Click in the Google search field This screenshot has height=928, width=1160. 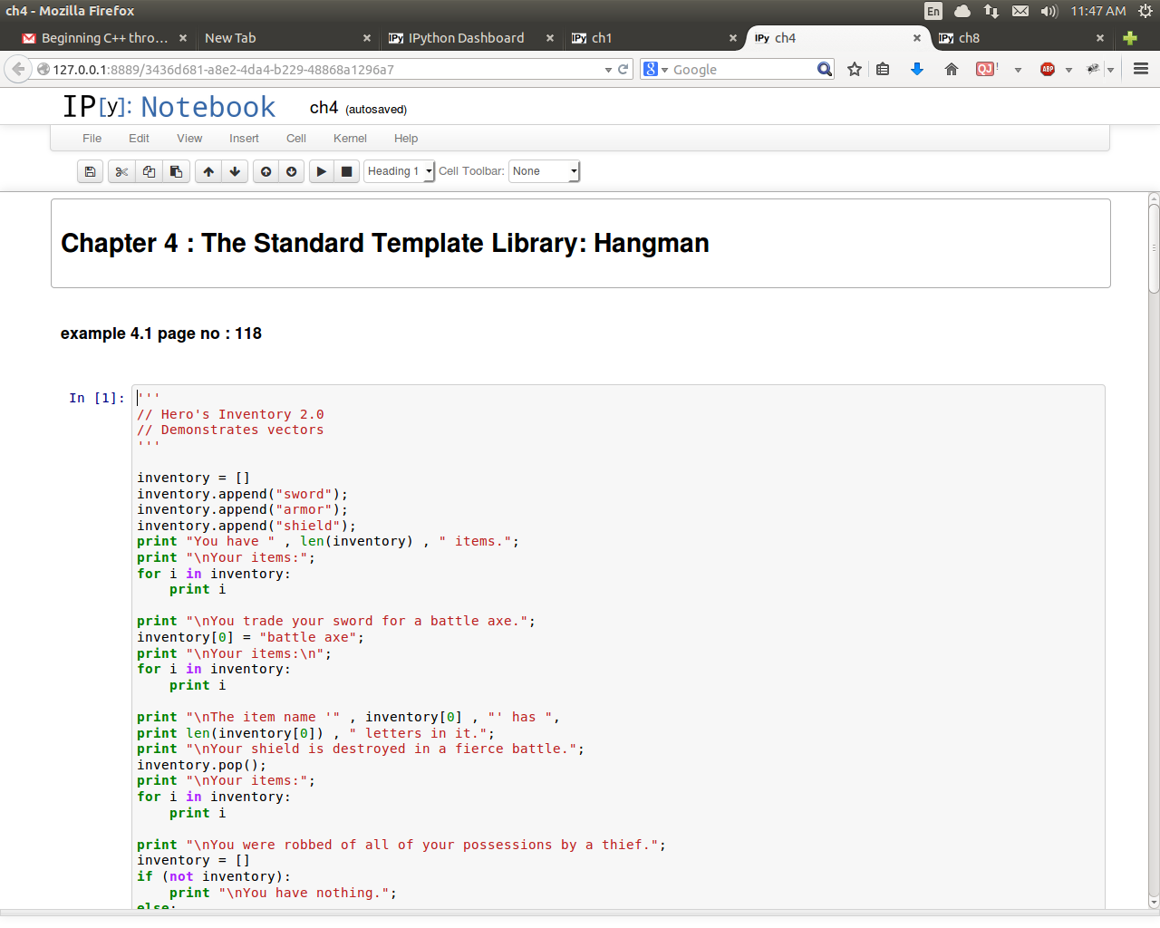(x=741, y=70)
